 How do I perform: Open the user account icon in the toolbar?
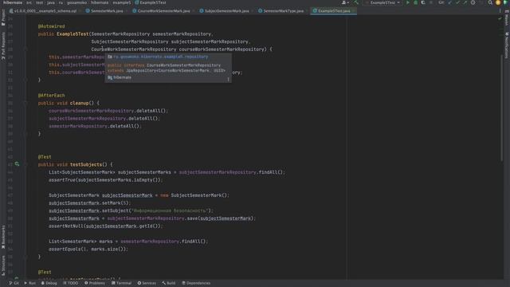(x=345, y=2)
